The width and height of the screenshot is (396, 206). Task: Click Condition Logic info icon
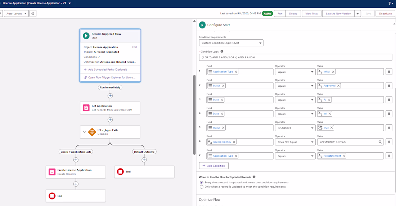click(x=222, y=51)
